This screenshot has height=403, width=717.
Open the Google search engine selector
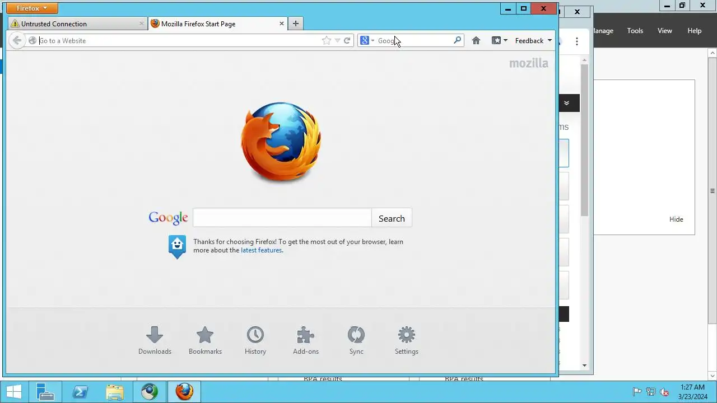(x=367, y=40)
